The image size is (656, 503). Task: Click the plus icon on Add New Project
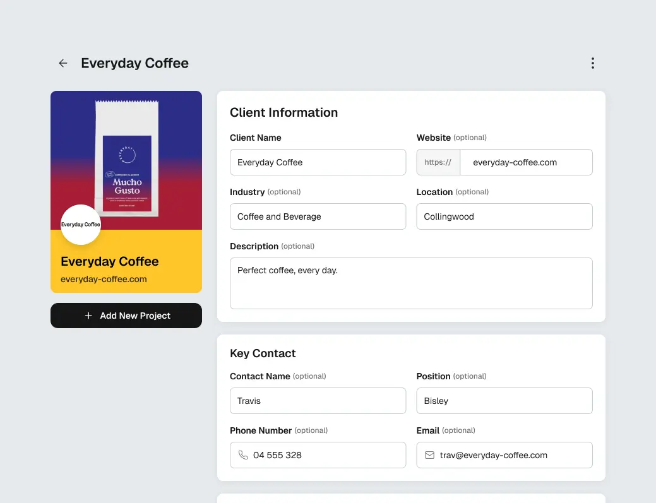tap(88, 316)
